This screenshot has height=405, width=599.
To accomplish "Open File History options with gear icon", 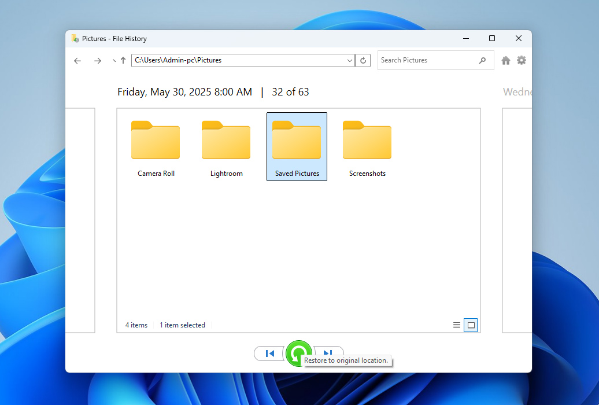I will 522,60.
